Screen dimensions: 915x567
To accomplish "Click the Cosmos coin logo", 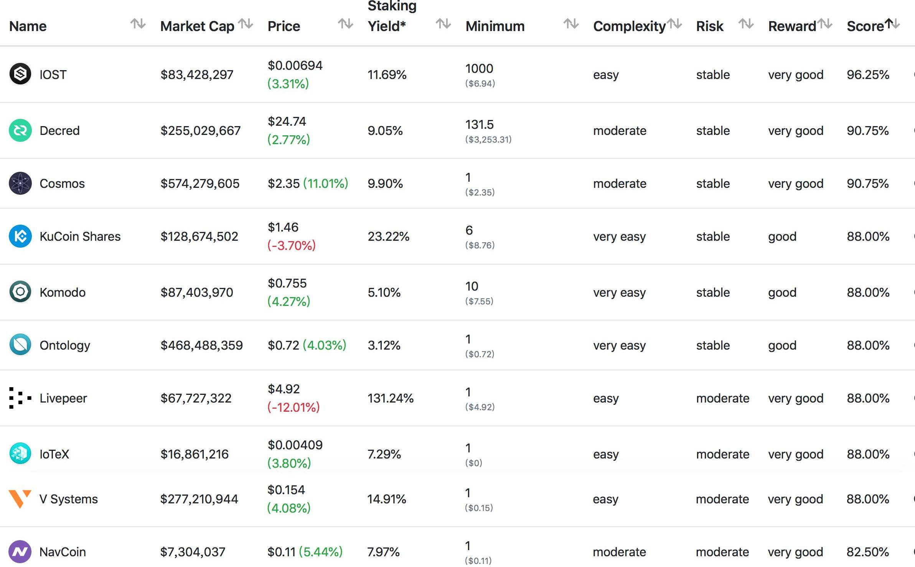I will (x=20, y=183).
